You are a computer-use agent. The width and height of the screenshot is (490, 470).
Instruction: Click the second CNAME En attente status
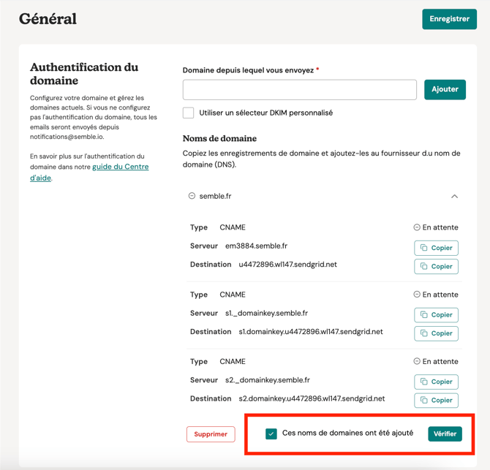[437, 295]
